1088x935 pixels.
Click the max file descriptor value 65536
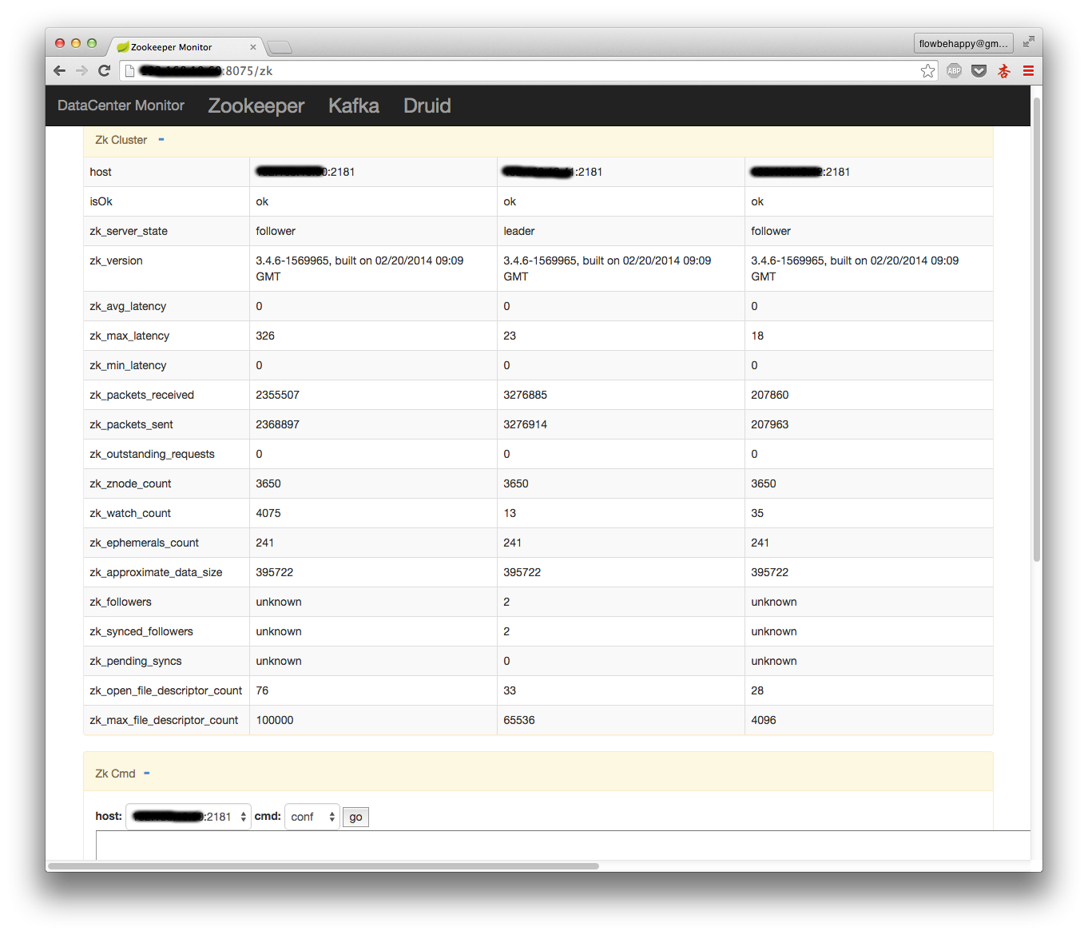pos(519,720)
